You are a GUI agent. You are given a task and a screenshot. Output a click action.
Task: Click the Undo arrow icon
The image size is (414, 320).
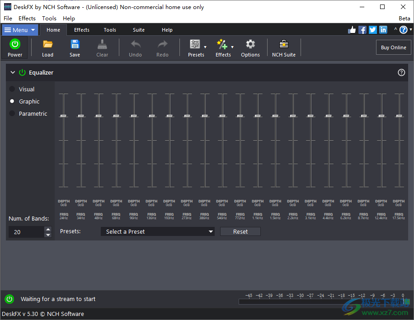pyautogui.click(x=135, y=44)
